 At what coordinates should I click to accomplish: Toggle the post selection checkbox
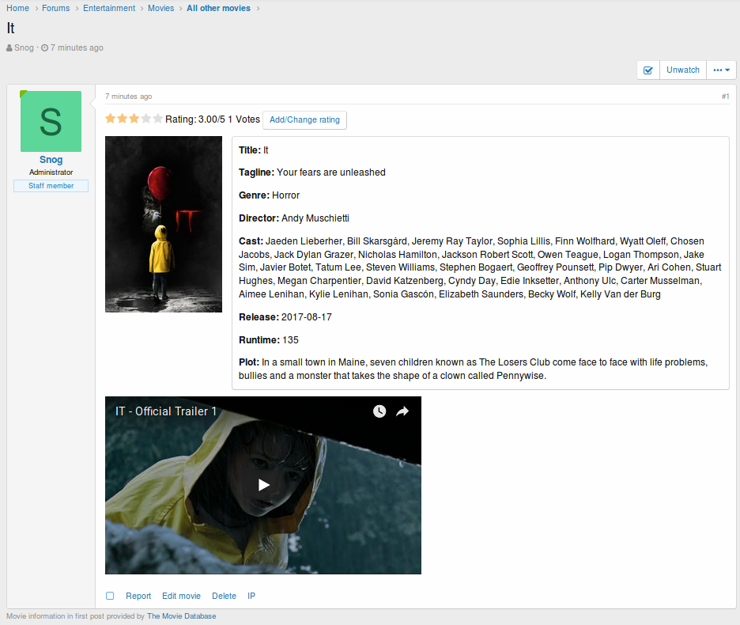coord(110,596)
